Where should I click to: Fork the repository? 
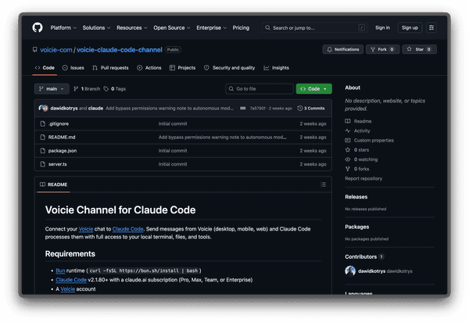tap(383, 49)
